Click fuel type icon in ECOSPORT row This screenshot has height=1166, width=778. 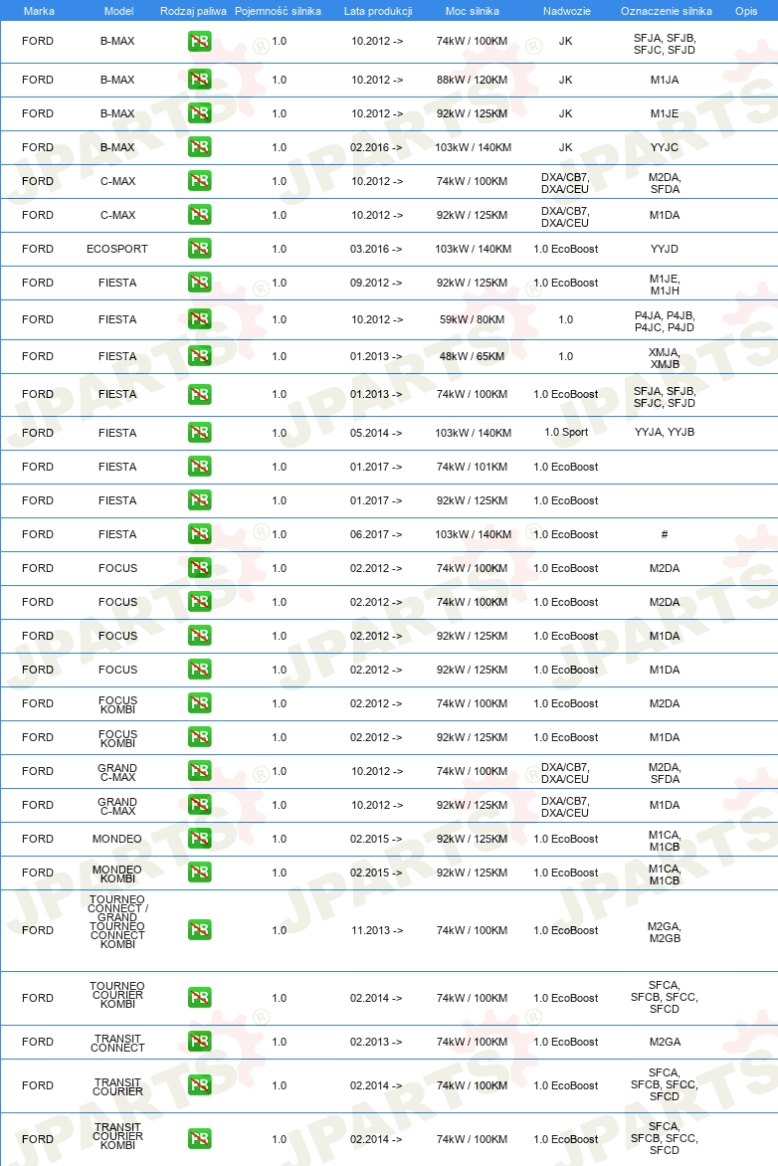199,249
